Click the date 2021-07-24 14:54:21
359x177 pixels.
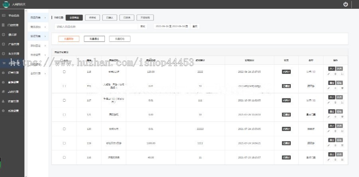point(249,143)
